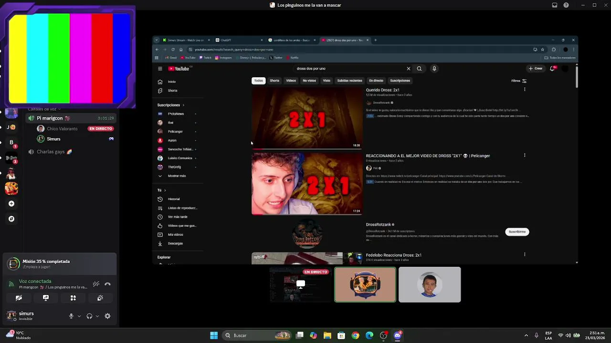
Task: Disconnect from Discord voice call
Action: point(107,284)
